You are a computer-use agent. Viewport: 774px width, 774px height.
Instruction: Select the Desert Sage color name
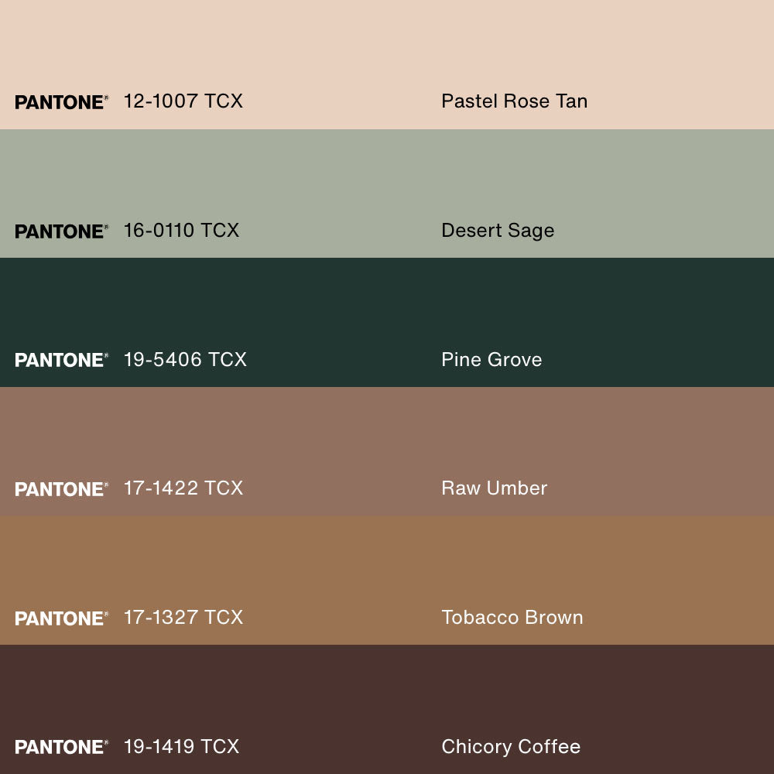tap(498, 231)
